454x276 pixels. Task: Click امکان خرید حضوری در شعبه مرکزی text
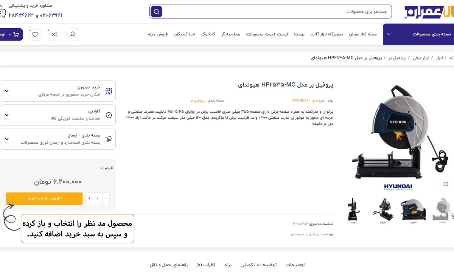tap(69, 94)
